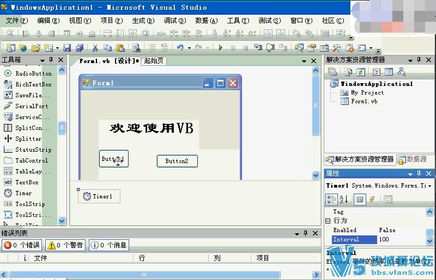
Task: Open Toolbox via hammer-wrench icon
Action: [x=336, y=48]
